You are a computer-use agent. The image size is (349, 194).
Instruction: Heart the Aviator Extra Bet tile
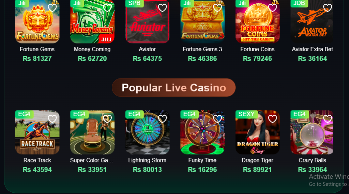(328, 8)
